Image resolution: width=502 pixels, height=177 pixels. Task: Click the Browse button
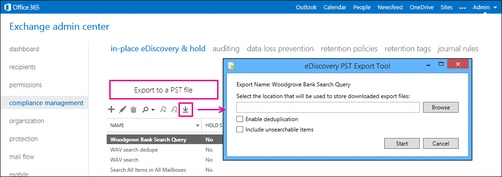click(441, 108)
